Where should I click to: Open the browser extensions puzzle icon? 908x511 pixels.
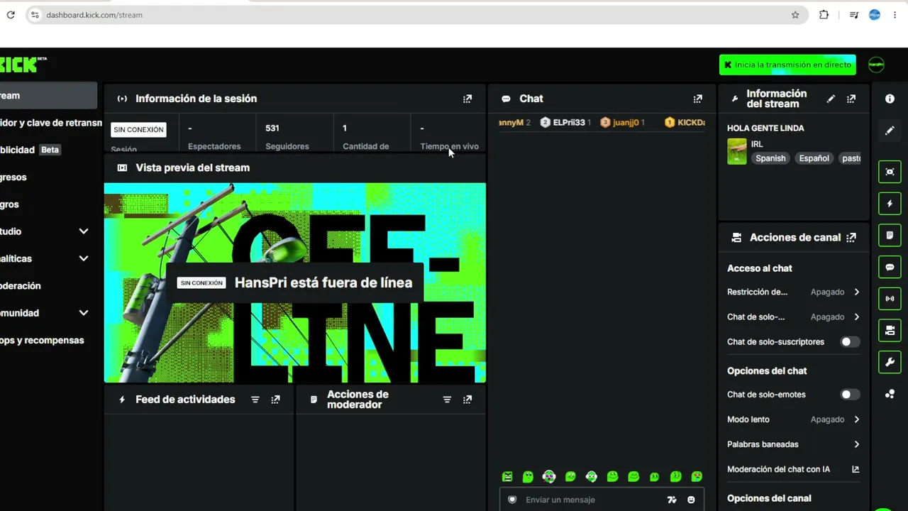tap(824, 15)
